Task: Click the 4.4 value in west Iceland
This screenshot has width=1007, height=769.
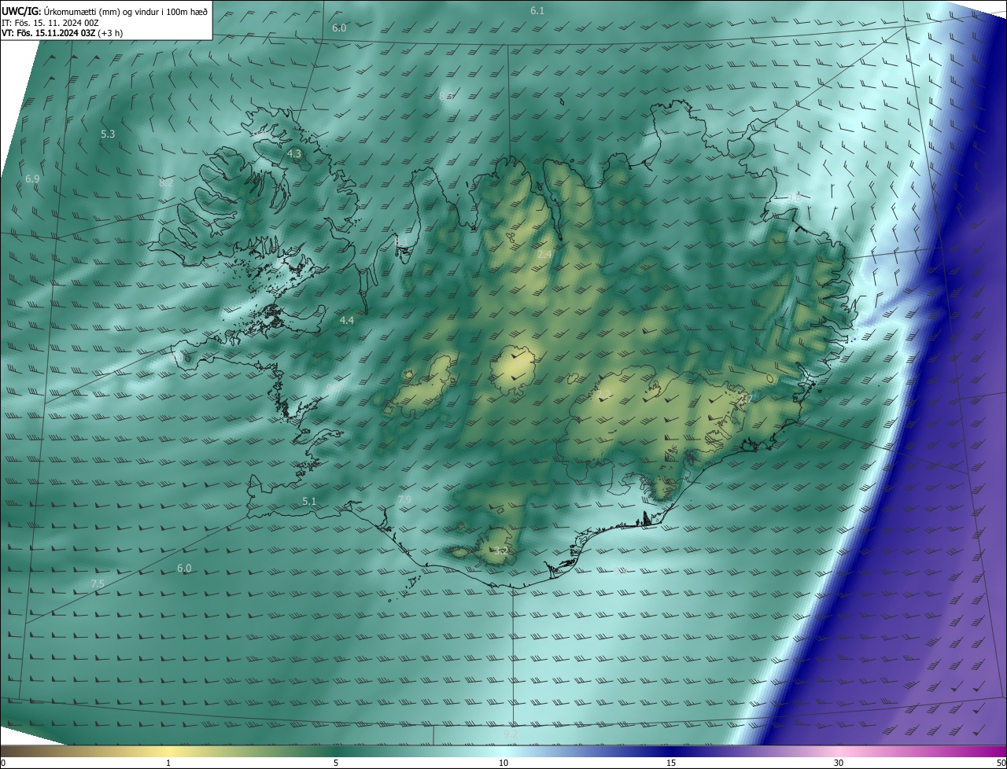Action: pos(347,321)
